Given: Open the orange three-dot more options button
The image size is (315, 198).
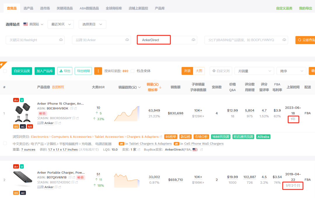Looking at the screenshot, I should click(x=98, y=71).
